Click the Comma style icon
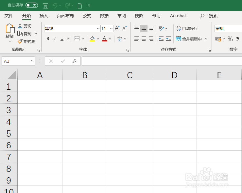This screenshot has width=242, height=193. pyautogui.click(x=237, y=39)
